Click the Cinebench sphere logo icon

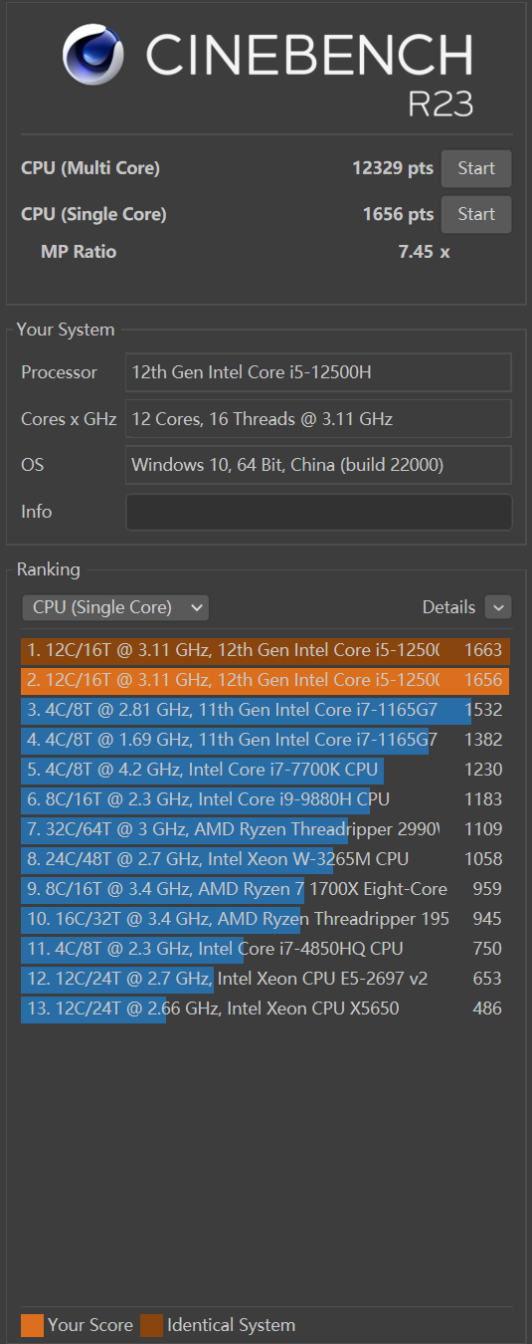[97, 57]
